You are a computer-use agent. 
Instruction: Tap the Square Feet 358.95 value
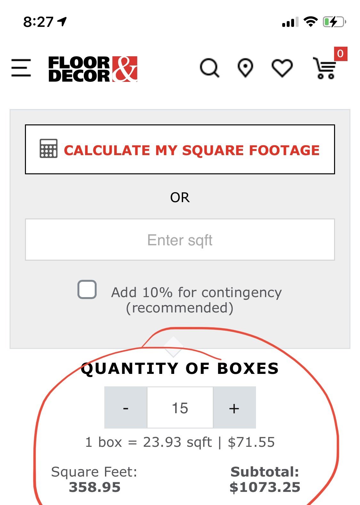tap(95, 487)
